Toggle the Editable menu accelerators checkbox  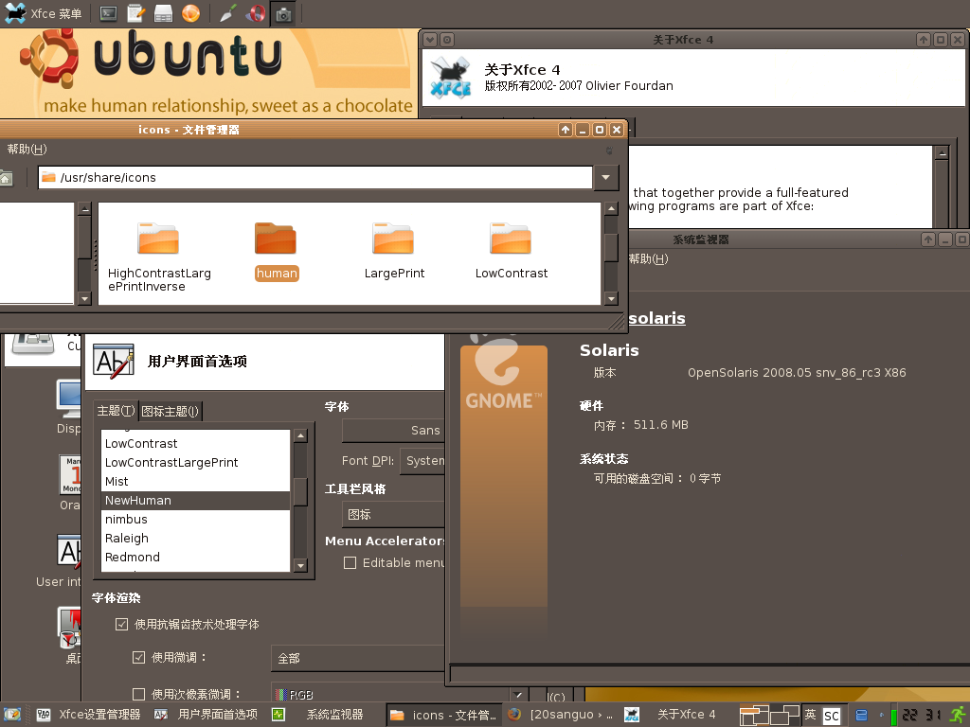(x=350, y=563)
